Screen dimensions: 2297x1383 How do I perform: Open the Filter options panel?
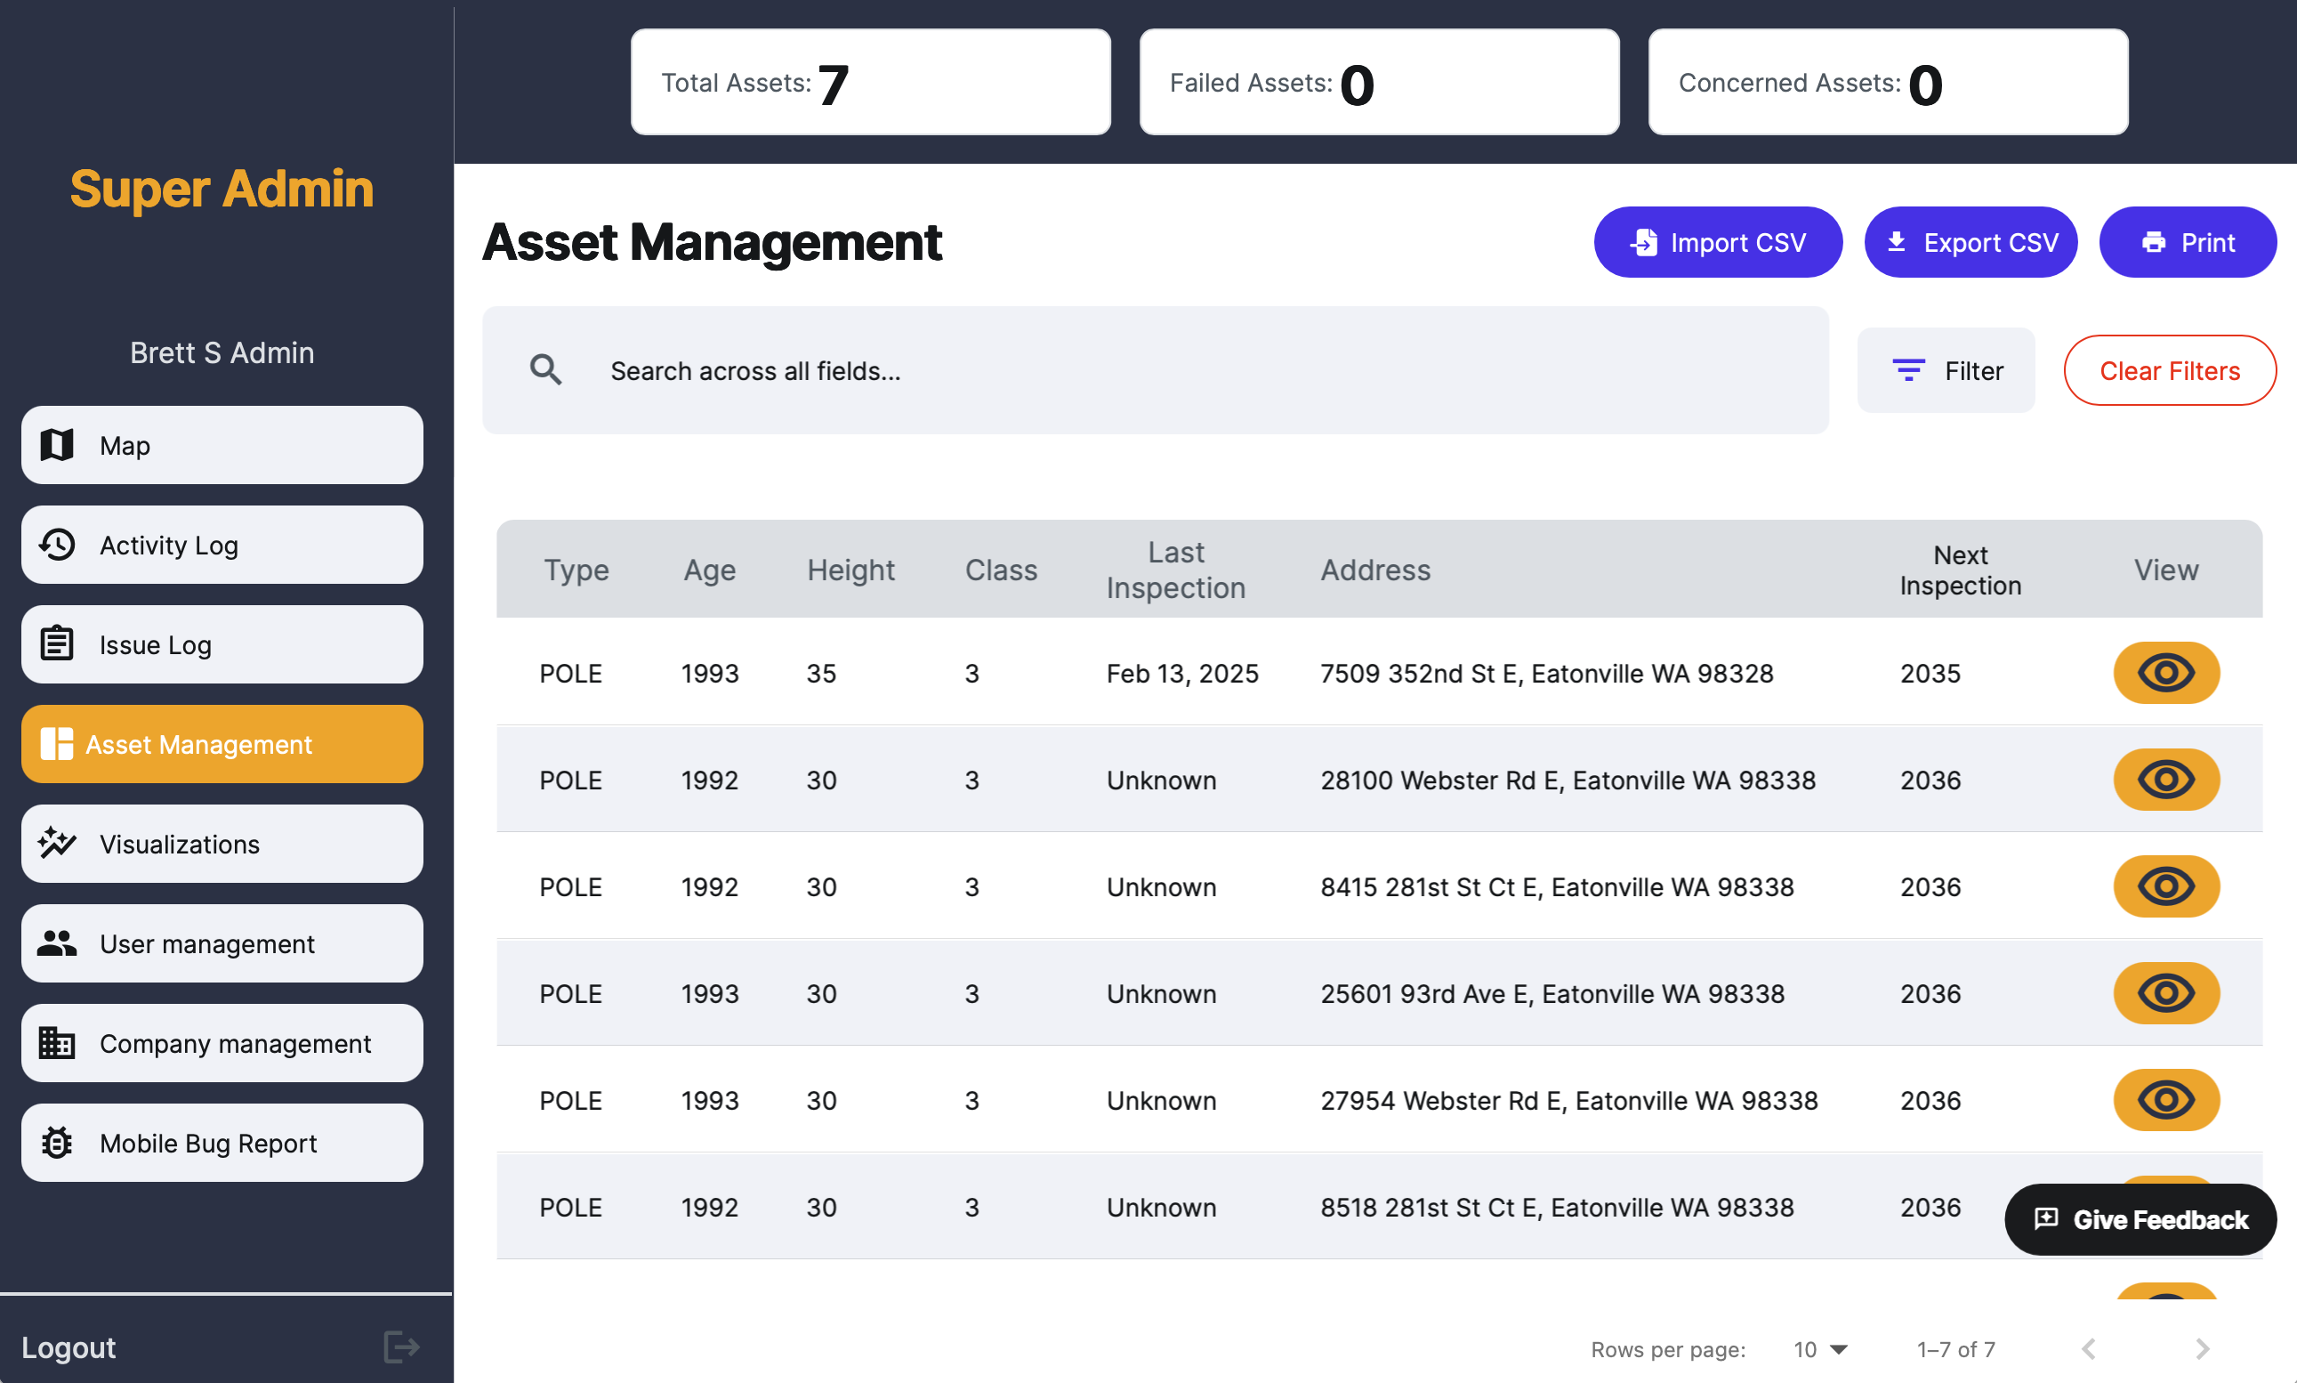pyautogui.click(x=1946, y=370)
